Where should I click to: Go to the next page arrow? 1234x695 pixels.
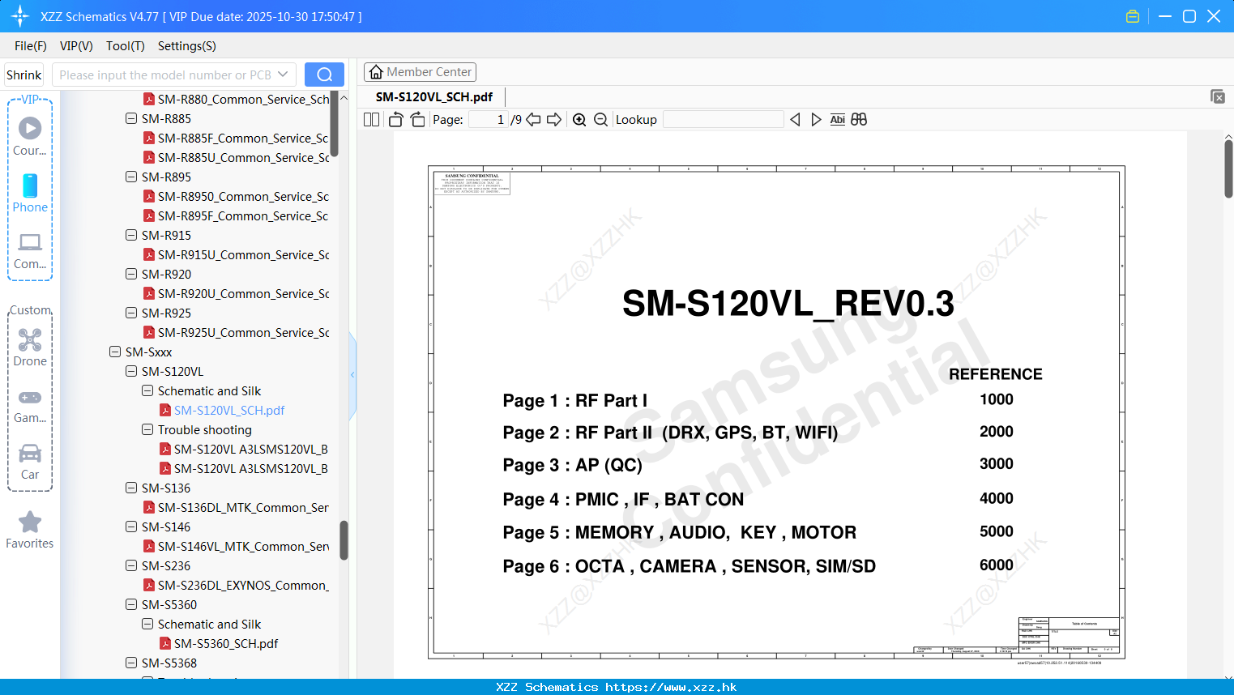[x=554, y=119]
